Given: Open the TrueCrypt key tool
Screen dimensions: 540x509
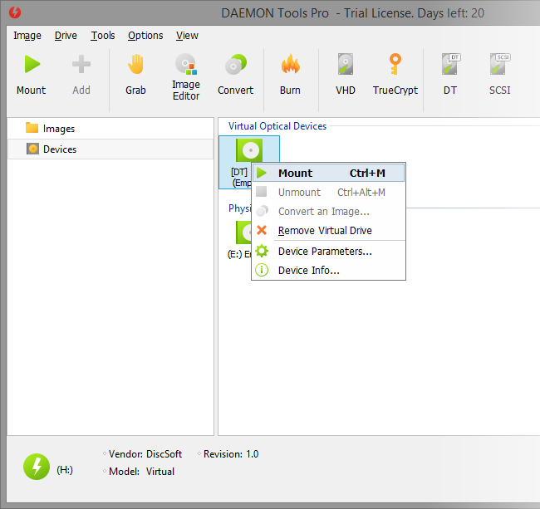Looking at the screenshot, I should pyautogui.click(x=395, y=75).
